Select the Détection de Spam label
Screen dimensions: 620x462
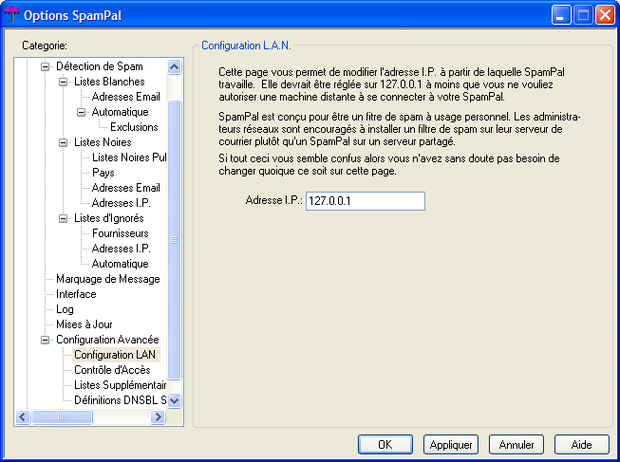click(100, 66)
